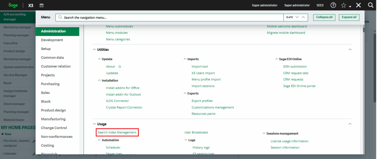This screenshot has height=159, width=377.
Task: Collapse the Automation subgroup
Action: pos(99,140)
